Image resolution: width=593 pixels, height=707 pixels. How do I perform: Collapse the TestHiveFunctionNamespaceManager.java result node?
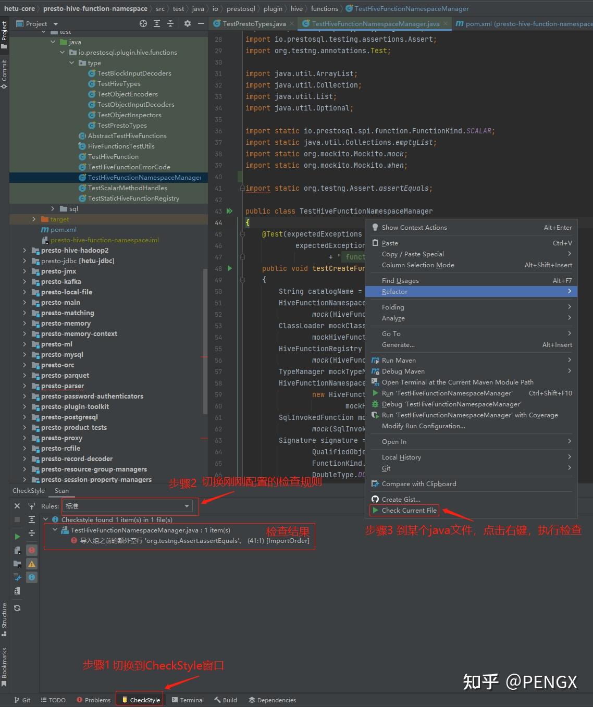pos(55,530)
